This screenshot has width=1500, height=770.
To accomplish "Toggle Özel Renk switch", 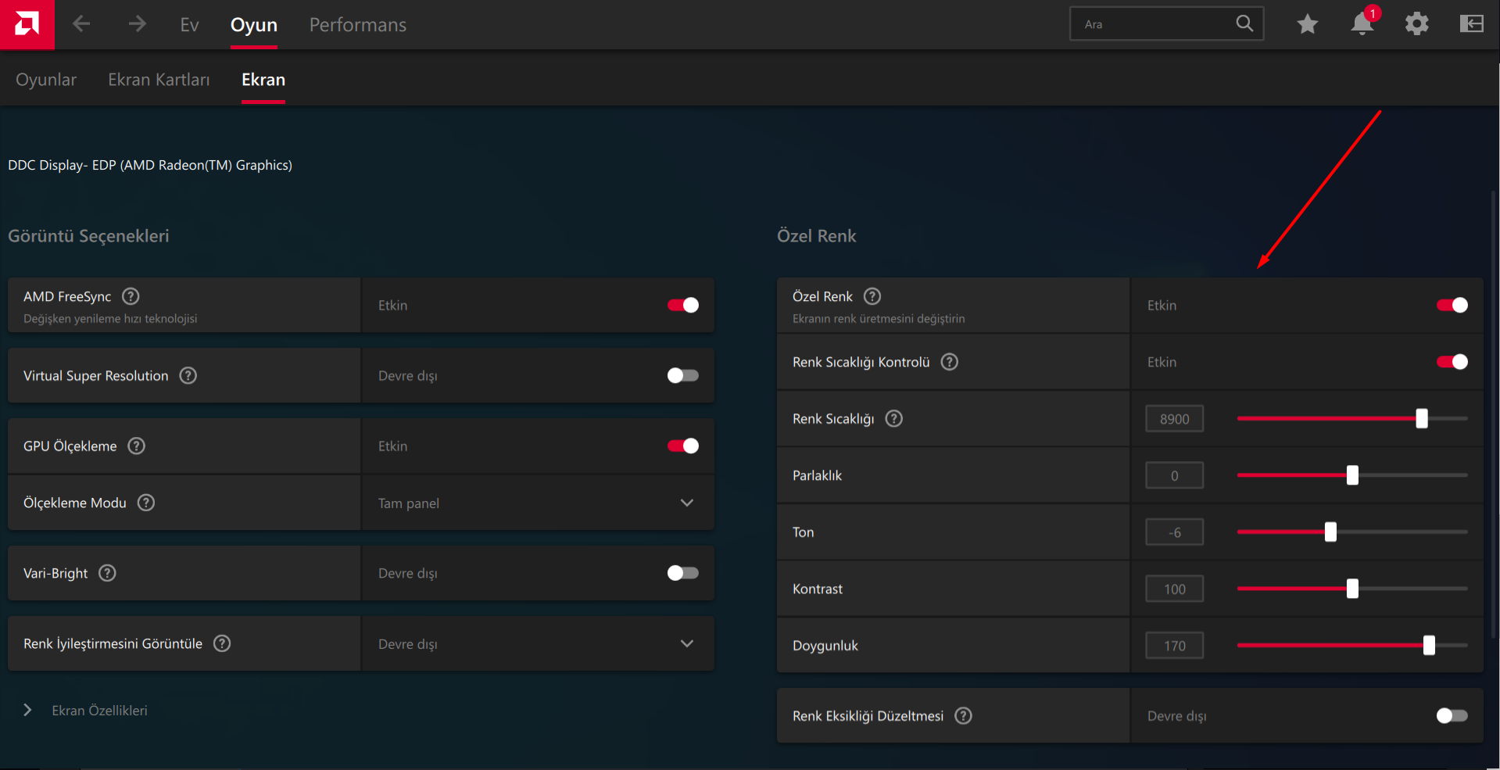I will [1452, 305].
